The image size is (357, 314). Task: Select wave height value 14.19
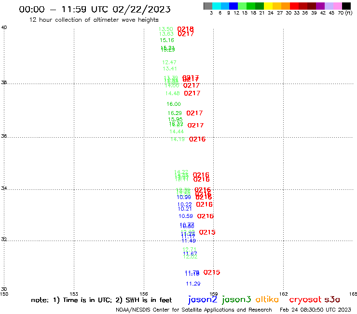pos(178,139)
